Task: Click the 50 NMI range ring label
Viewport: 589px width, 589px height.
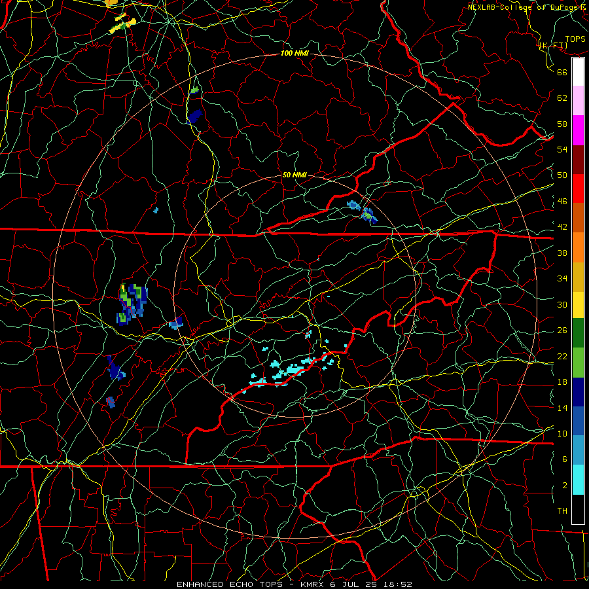Action: click(294, 175)
